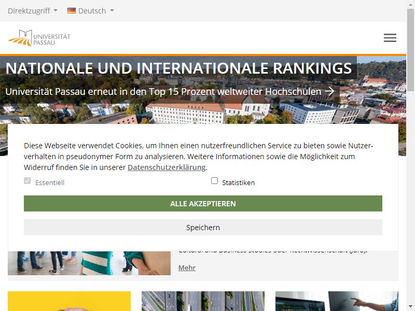415x311 pixels.
Task: Open the highway aerial teaser image
Action: [x=203, y=301]
